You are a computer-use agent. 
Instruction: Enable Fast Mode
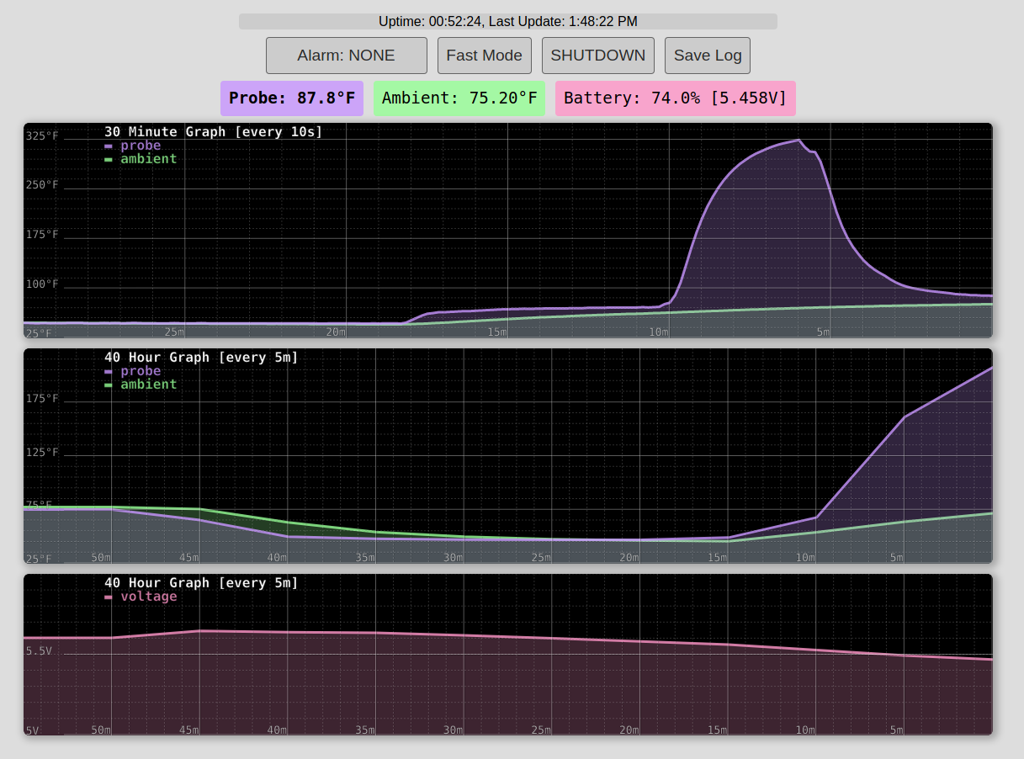click(484, 55)
